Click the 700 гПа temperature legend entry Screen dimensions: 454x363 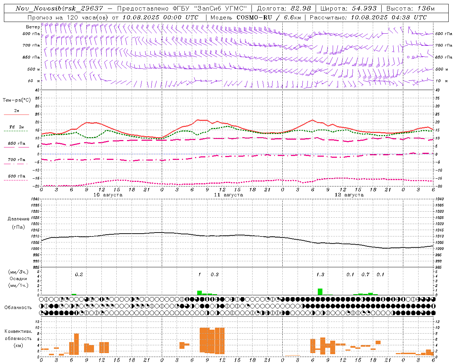pos(16,160)
